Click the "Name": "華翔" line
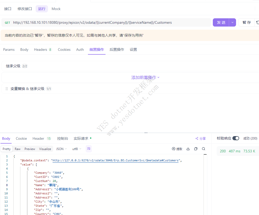 pyautogui.click(x=46, y=185)
